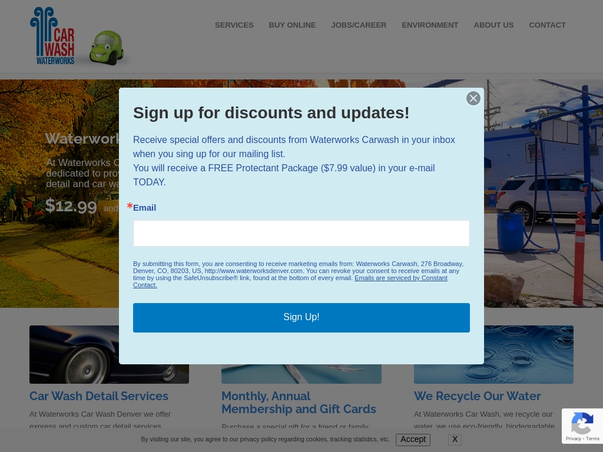Open Car Wash Detail Services heading link

99,396
